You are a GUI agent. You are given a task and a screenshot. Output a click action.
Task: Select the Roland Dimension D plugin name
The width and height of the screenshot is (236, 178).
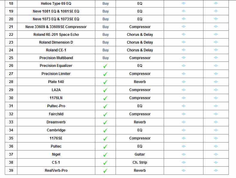tap(56, 42)
